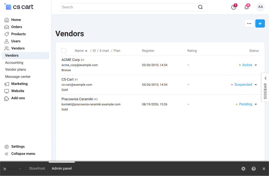Sort vendors by ID

pos(94,51)
